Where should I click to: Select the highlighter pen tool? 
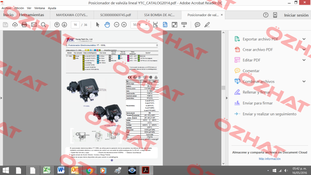[x=207, y=25]
